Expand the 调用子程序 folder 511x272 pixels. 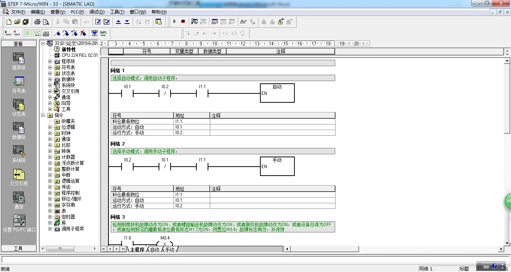(x=50, y=229)
